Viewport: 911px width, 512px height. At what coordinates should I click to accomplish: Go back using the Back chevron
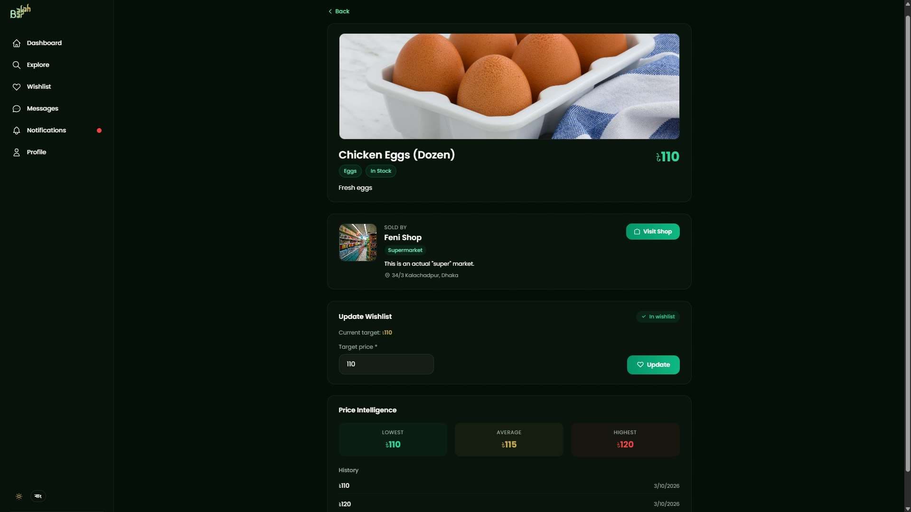[339, 11]
